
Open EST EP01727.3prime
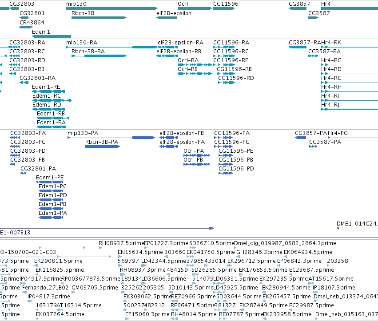[166, 243]
